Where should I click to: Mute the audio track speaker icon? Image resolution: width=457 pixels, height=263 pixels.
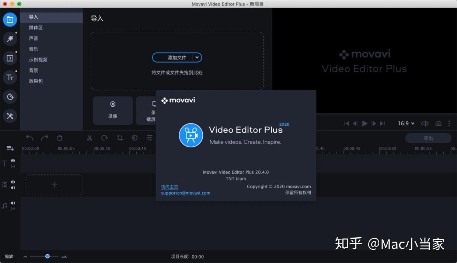pos(13,203)
